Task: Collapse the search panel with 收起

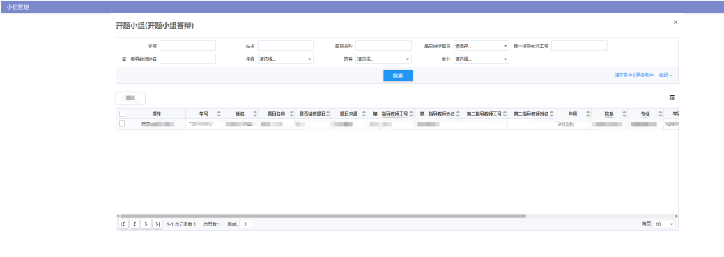Action: click(665, 75)
